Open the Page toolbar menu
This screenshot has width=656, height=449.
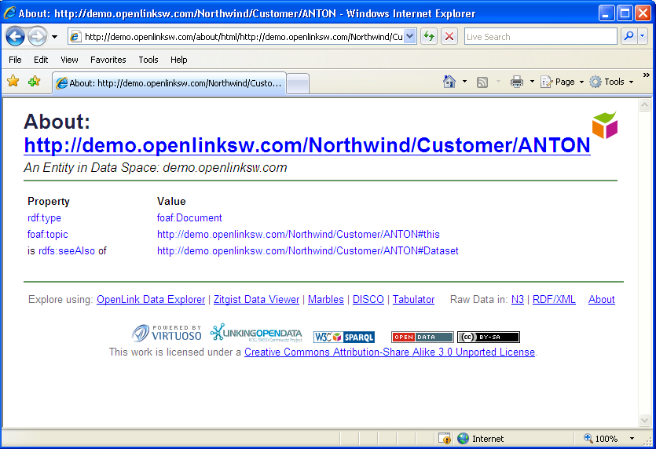click(562, 82)
